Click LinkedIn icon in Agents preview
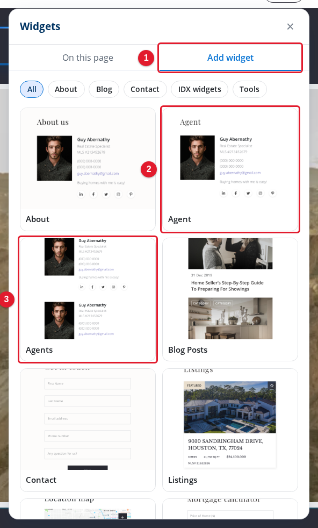Viewport: 318px width, 528px height. point(82,287)
